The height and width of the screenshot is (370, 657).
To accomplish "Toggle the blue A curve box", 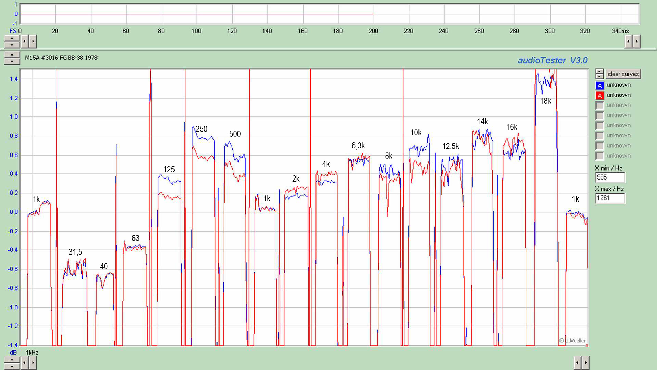I will [600, 85].
